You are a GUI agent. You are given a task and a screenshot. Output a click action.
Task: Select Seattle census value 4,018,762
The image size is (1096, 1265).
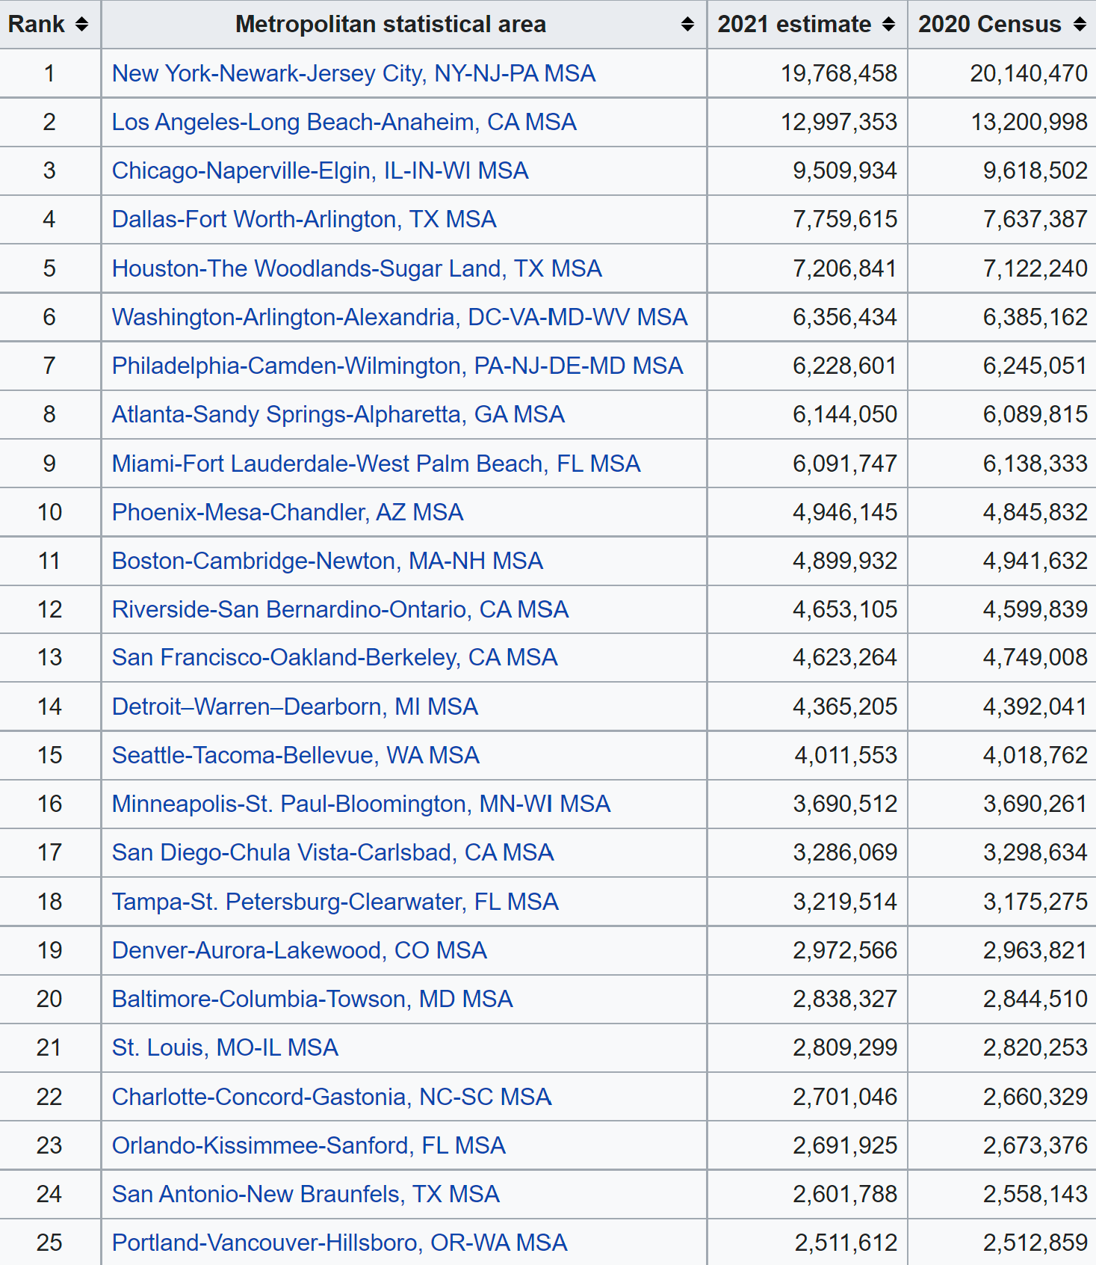click(1035, 755)
